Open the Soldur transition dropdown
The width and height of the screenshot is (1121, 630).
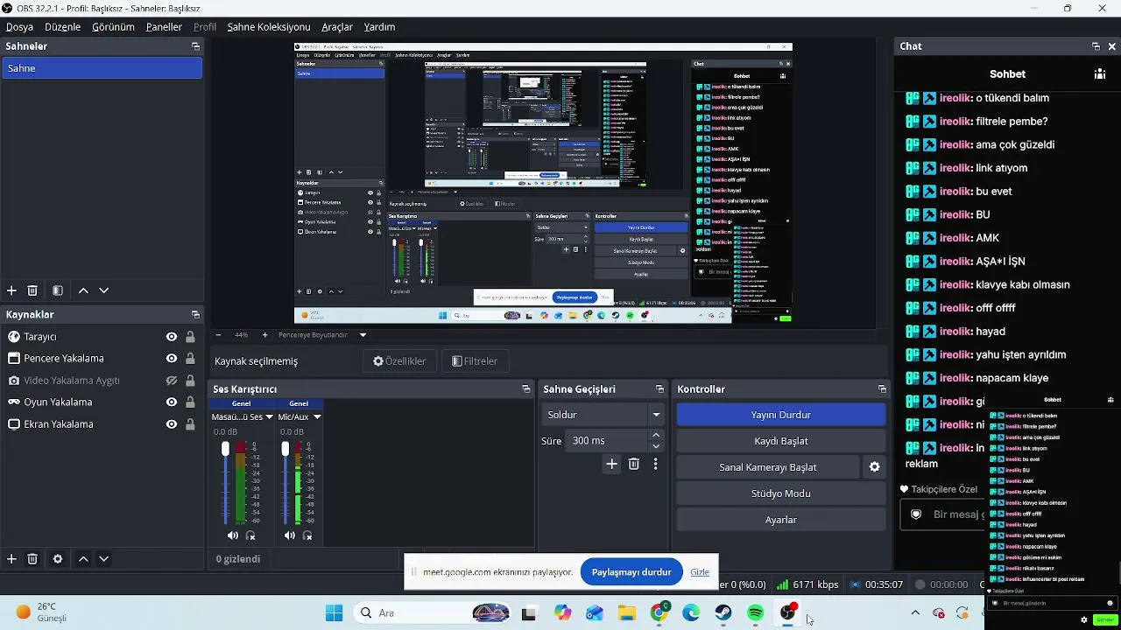tap(603, 415)
